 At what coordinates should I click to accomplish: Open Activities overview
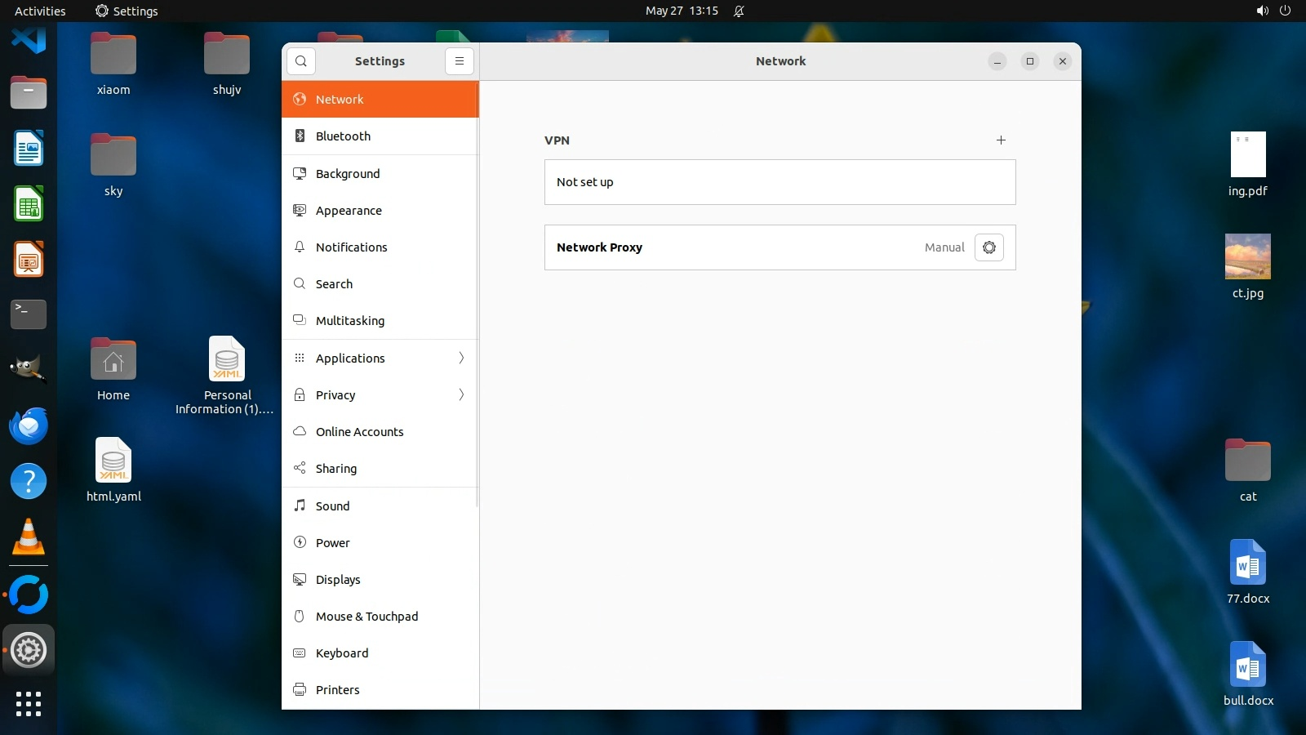tap(40, 11)
